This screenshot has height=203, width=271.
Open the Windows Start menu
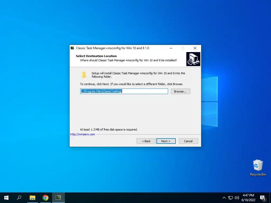coord(6,198)
